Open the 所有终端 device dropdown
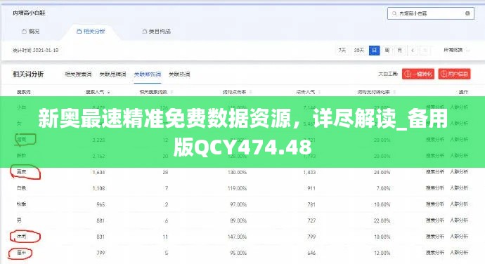 [x=456, y=50]
